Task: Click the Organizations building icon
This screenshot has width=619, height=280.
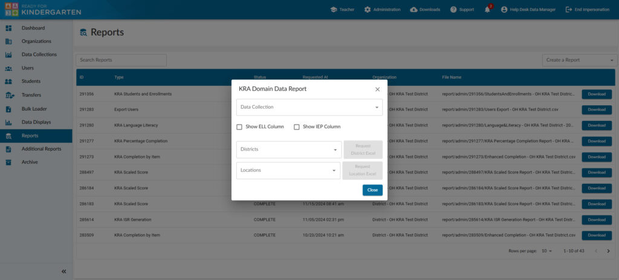Action: coord(8,42)
